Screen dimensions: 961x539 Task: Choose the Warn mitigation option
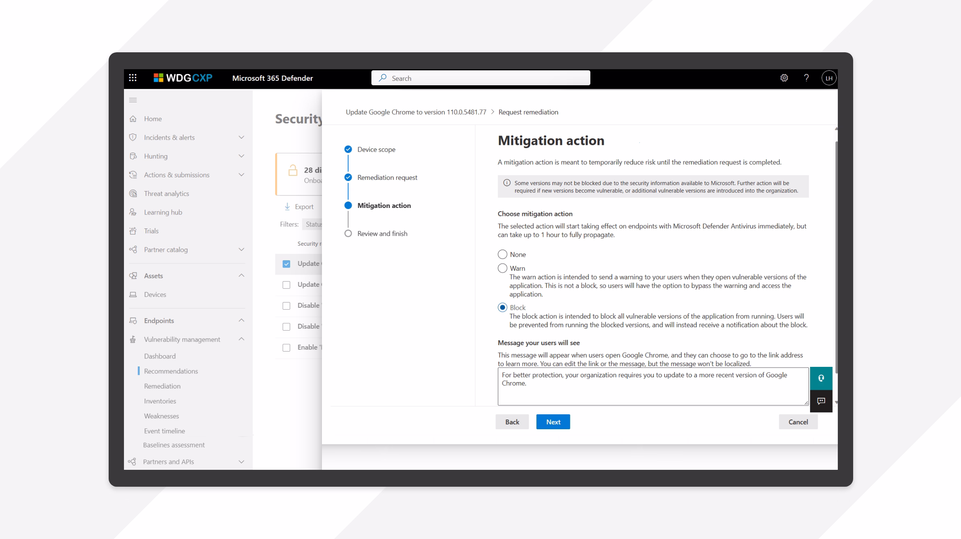pyautogui.click(x=502, y=268)
